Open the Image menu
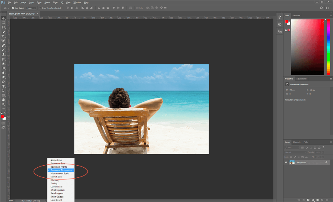This screenshot has width=333, height=202. coord(23,2)
